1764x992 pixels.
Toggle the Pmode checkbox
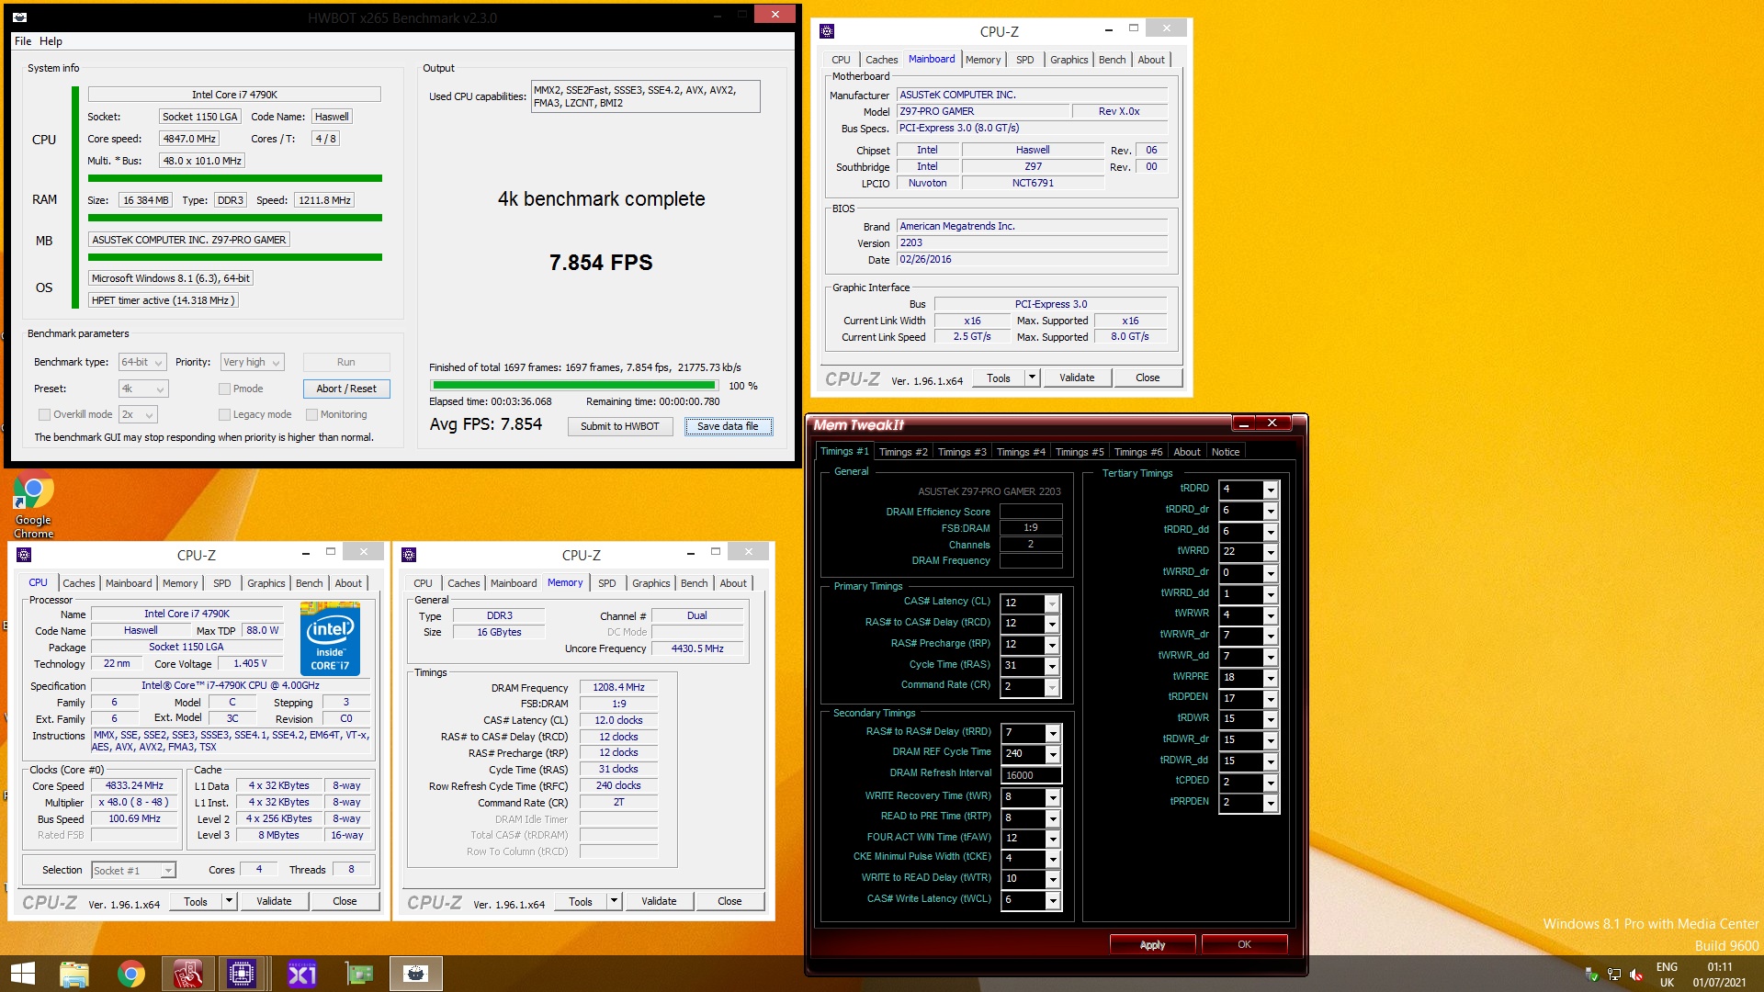(224, 389)
